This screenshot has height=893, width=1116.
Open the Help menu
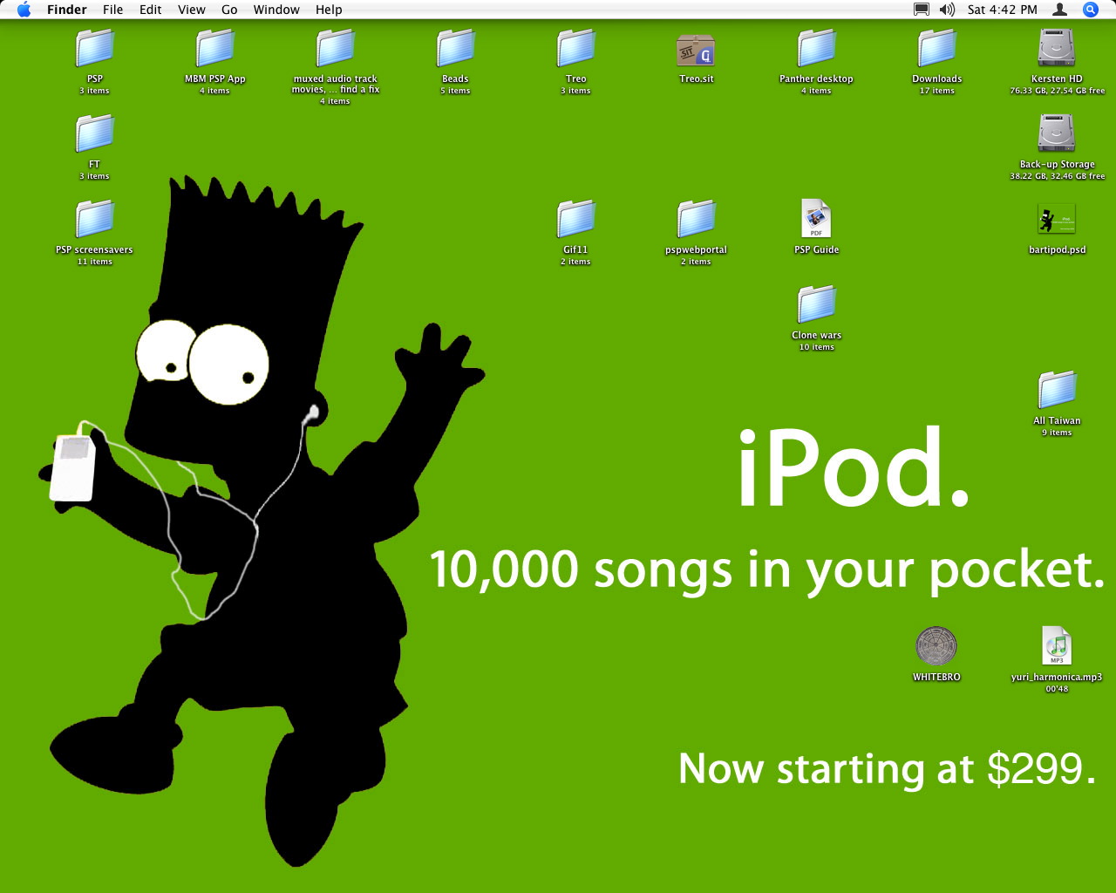pos(329,10)
